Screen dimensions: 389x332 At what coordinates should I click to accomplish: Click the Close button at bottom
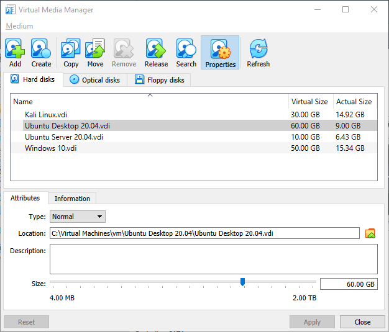tap(362, 322)
